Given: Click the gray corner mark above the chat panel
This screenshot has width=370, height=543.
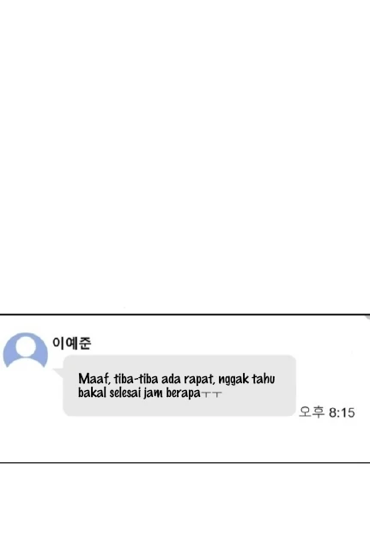Looking at the screenshot, I should coord(367,317).
